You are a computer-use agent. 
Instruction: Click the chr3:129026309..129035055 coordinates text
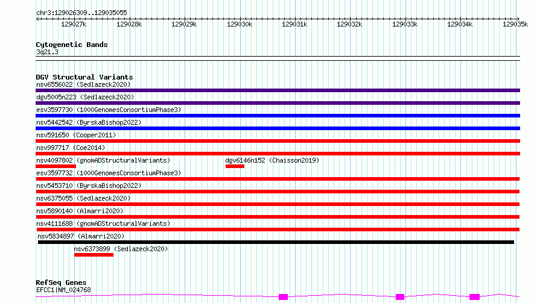pos(81,13)
